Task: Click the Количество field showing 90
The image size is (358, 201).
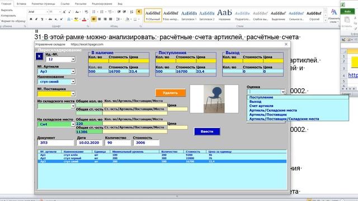Action: coord(118,143)
